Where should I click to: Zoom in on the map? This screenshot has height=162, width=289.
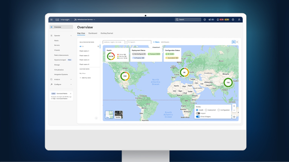click(x=234, y=106)
